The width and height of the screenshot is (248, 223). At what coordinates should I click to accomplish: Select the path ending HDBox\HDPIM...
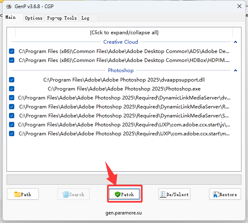[124, 60]
